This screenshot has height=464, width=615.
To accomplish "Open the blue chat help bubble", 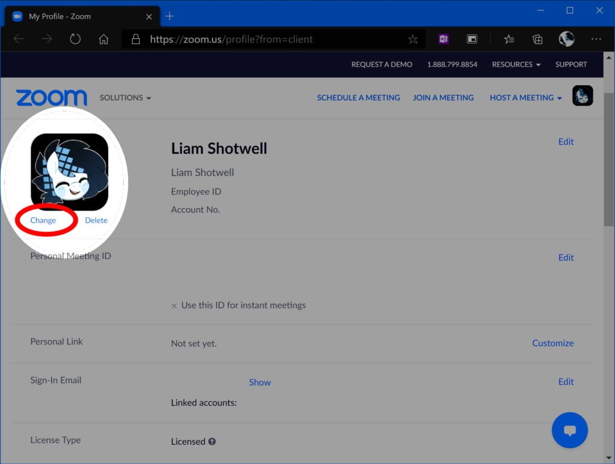I will click(x=569, y=430).
